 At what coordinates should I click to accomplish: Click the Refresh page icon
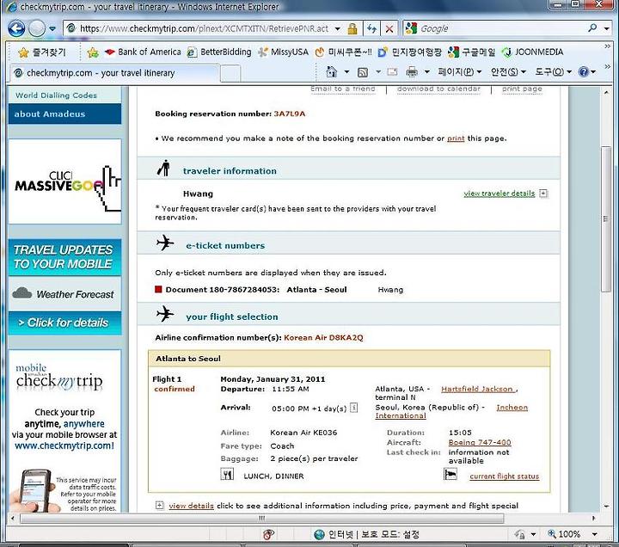tap(371, 29)
